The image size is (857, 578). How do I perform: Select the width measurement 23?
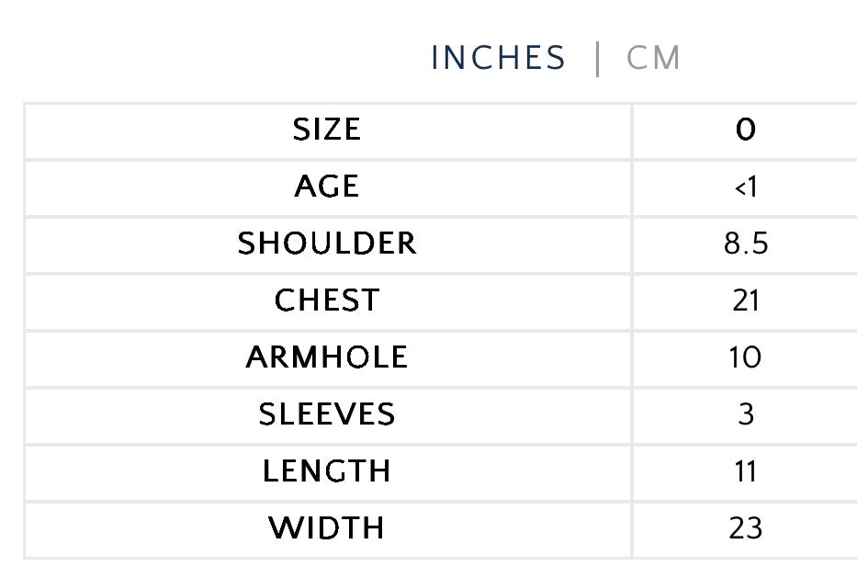coord(745,528)
